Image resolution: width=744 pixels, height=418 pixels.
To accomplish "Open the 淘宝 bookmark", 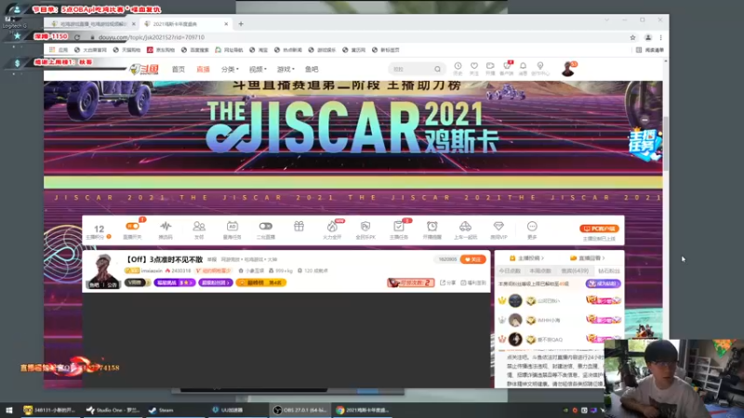I will coord(259,50).
